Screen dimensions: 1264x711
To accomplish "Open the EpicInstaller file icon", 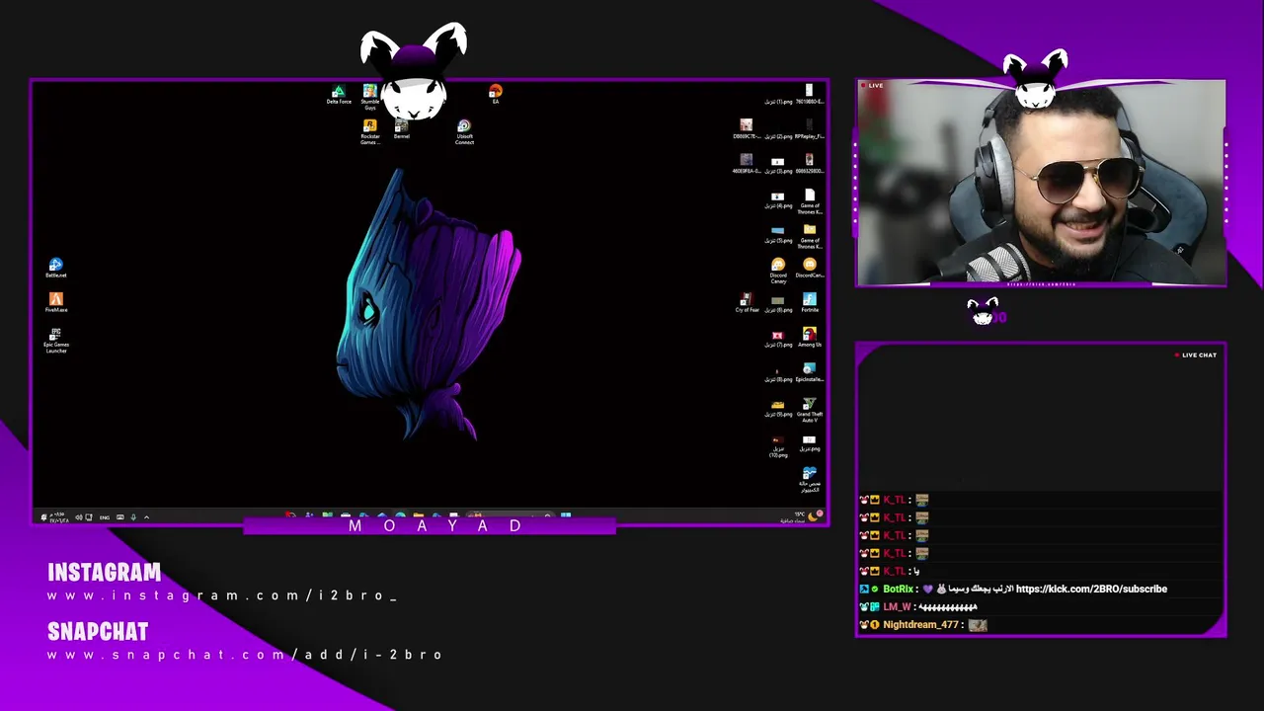I will pyautogui.click(x=810, y=371).
